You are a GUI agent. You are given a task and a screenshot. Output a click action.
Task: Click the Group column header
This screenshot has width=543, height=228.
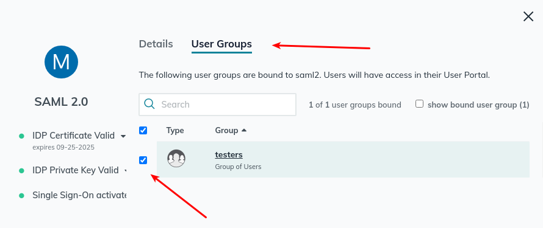(226, 130)
